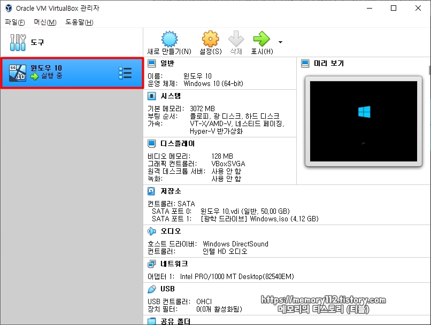Click the 저장소 section disk icon
The image size is (431, 325).
coord(151,191)
